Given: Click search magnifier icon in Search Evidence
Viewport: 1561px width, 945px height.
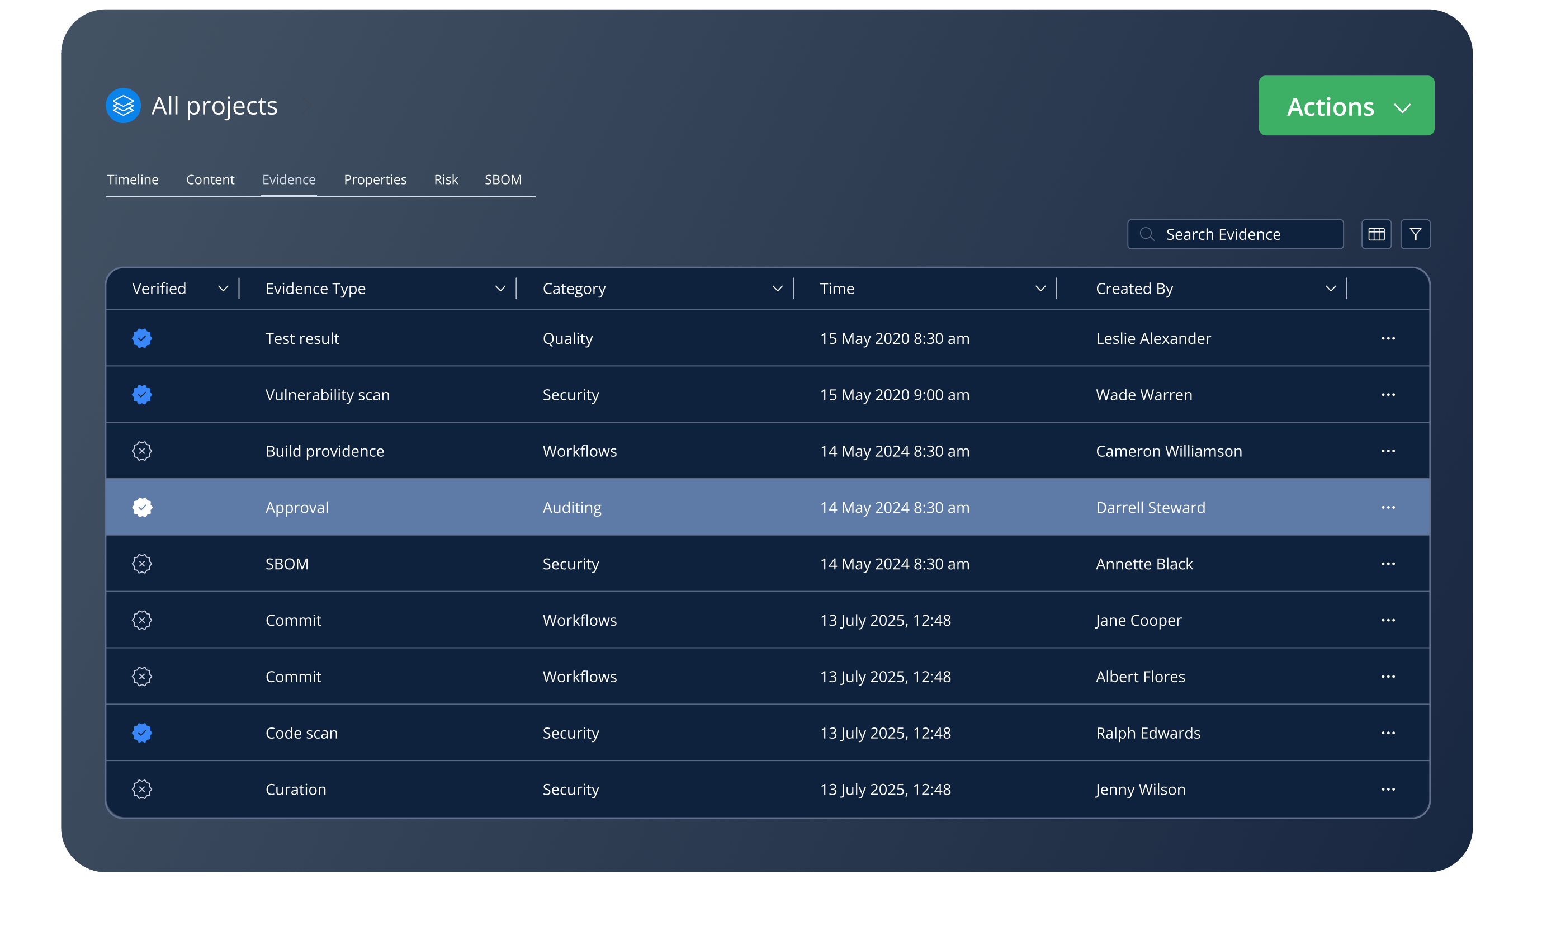Looking at the screenshot, I should (x=1146, y=234).
